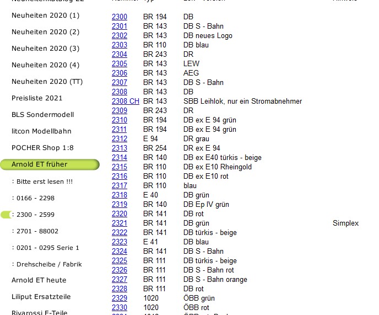
Task: Select 'DB ex E10 Rheingold' description
Action: (x=218, y=167)
